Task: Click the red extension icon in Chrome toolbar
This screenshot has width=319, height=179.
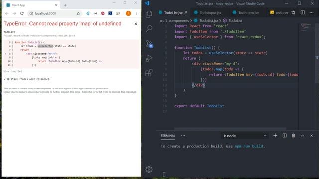Action: [103, 13]
